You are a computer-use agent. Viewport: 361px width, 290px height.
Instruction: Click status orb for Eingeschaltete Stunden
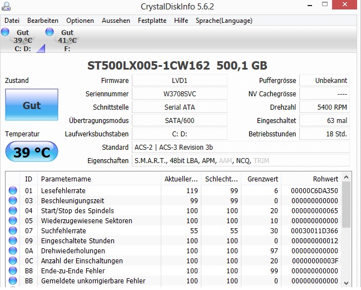coord(13,240)
